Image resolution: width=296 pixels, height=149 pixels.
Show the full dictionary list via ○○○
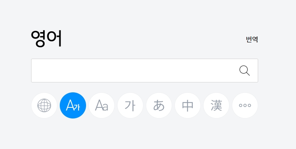click(x=245, y=105)
